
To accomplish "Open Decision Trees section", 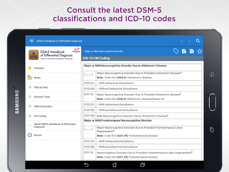I will point(53,97).
